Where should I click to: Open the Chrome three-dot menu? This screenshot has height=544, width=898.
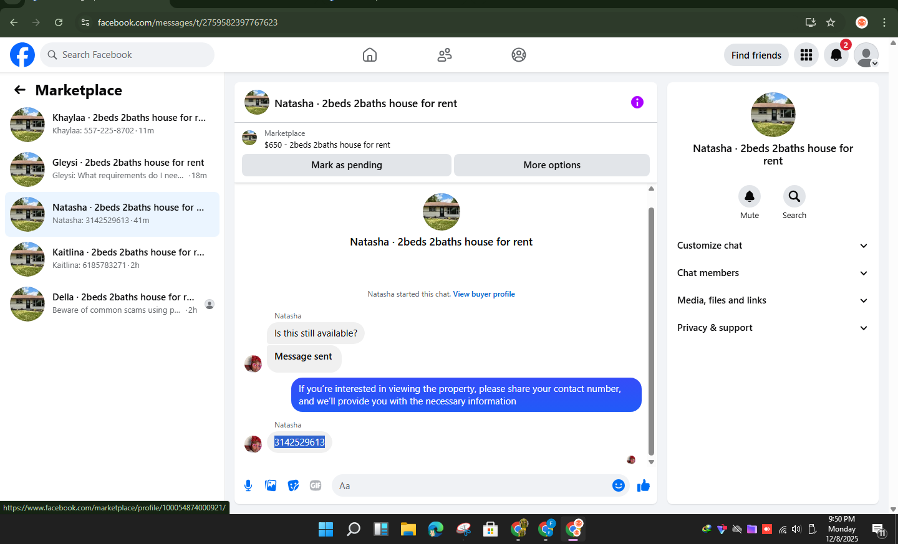coord(884,22)
